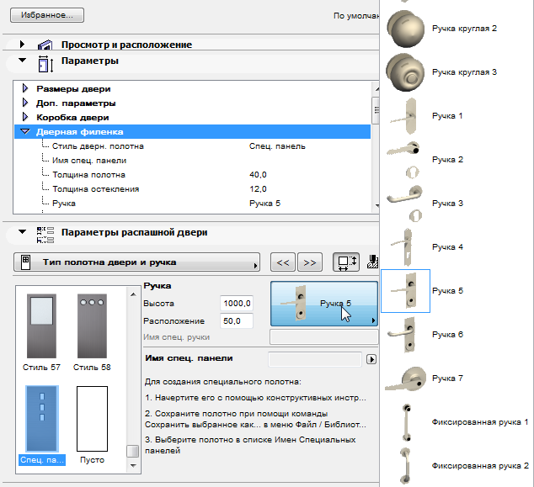The width and height of the screenshot is (534, 487).
Task: Click the door size preview toggle icon
Action: tap(346, 262)
